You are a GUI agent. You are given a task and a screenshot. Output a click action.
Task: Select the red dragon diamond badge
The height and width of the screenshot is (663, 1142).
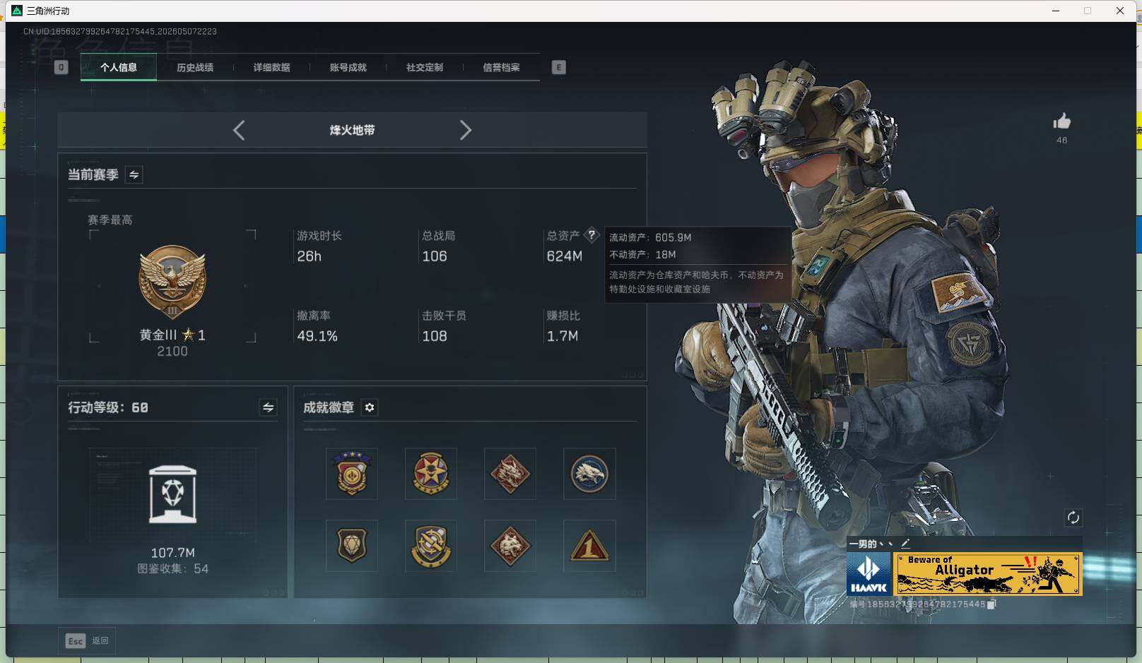click(x=510, y=474)
